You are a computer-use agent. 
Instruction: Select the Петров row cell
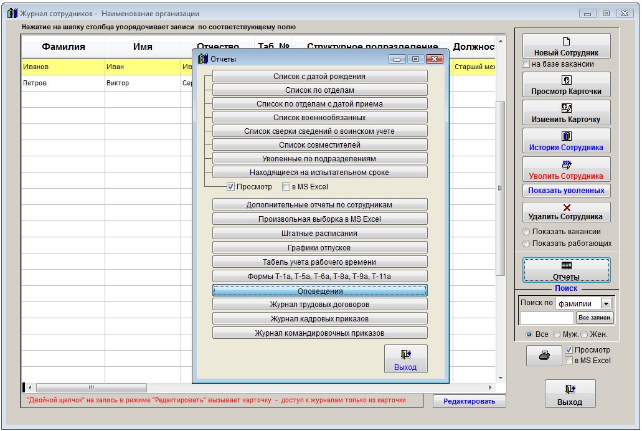[63, 83]
